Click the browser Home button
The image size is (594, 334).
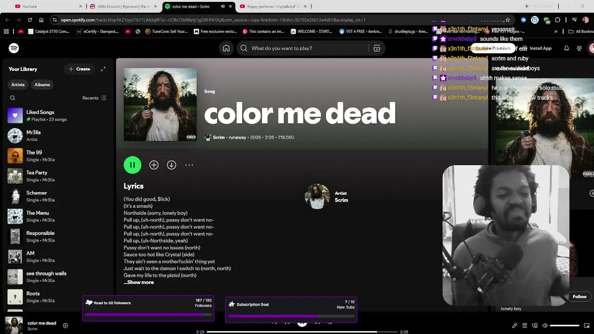(41, 20)
